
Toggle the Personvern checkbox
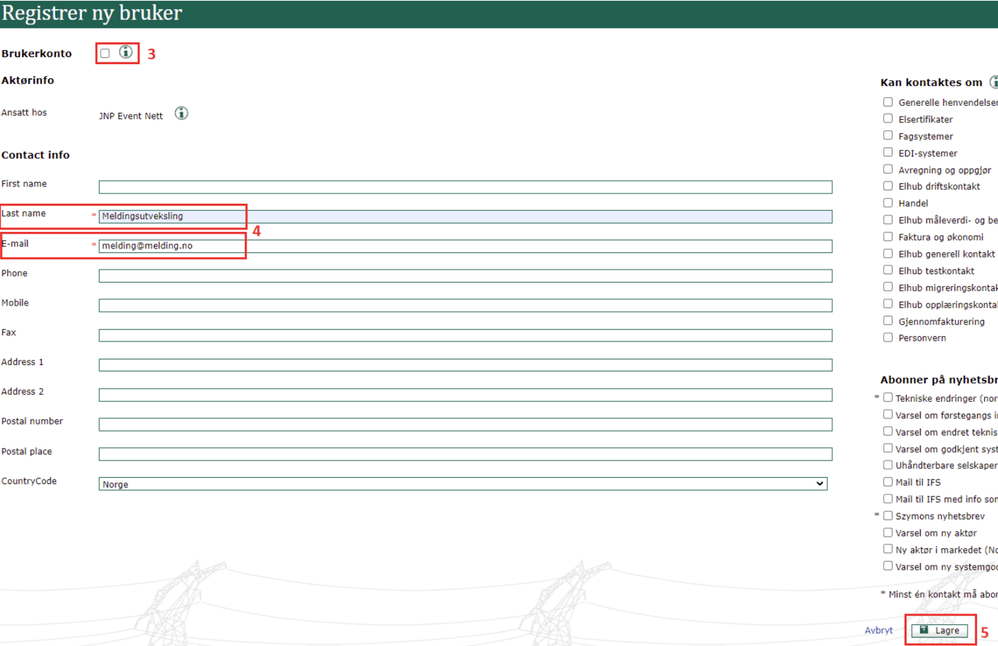point(888,337)
